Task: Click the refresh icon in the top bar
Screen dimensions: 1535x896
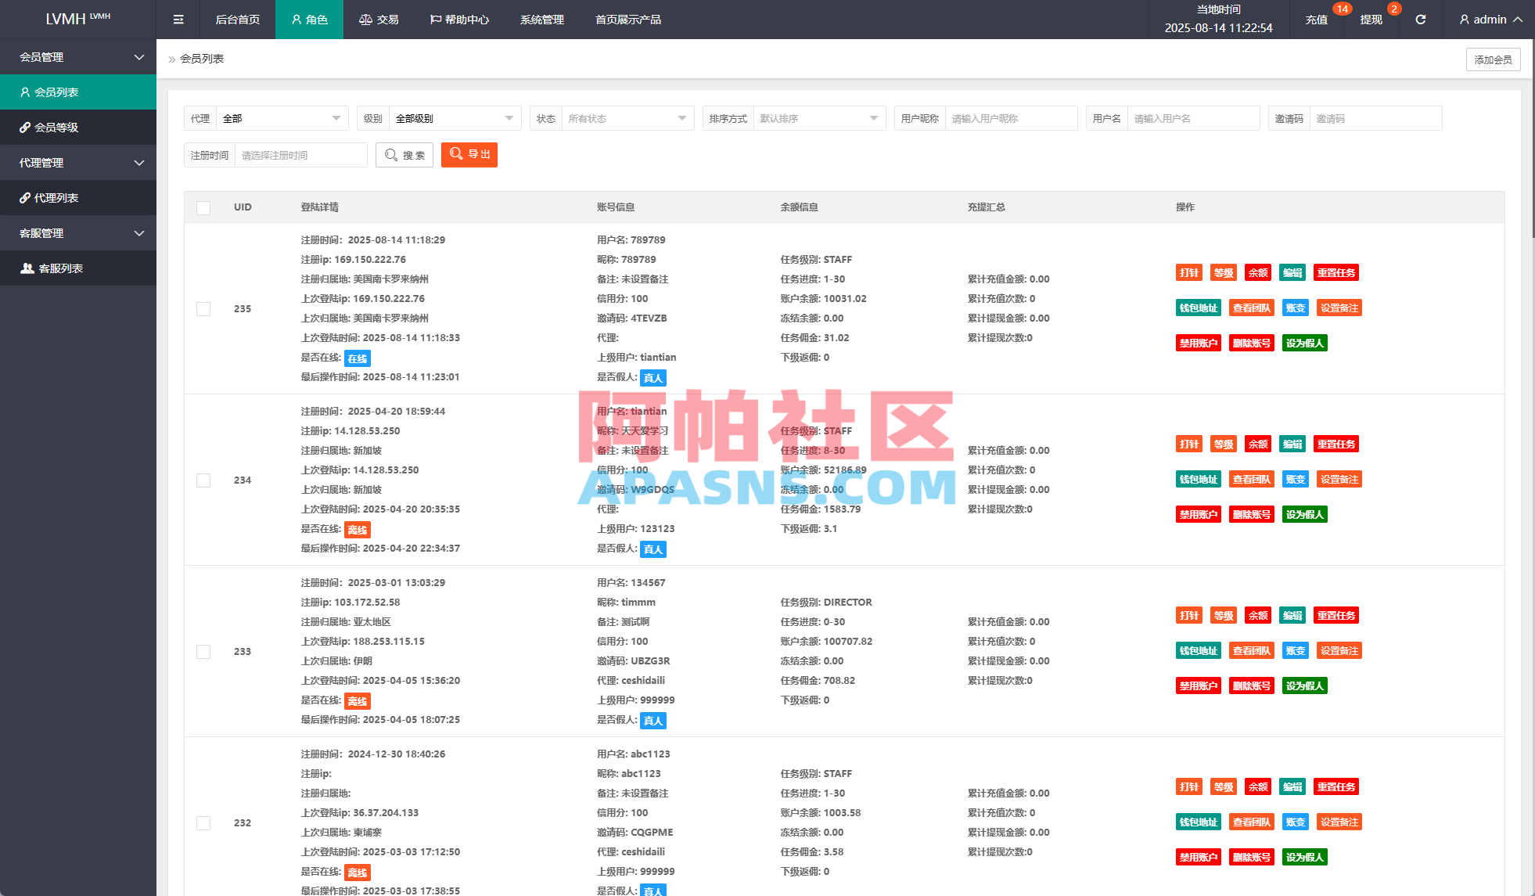Action: [1421, 19]
